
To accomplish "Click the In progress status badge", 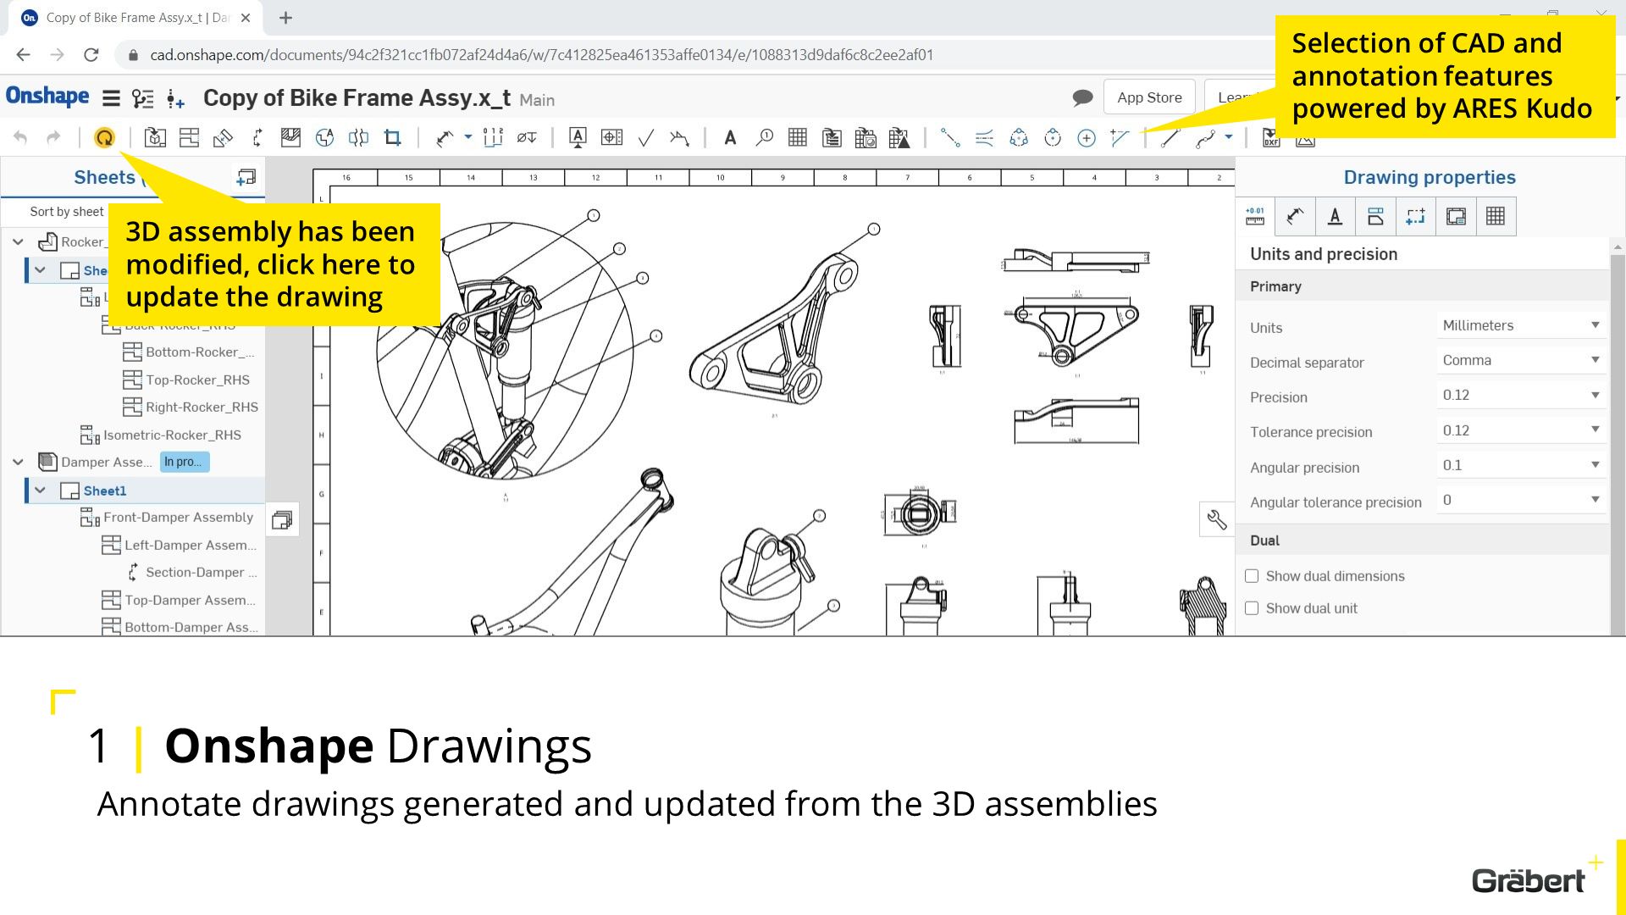I will coord(184,462).
